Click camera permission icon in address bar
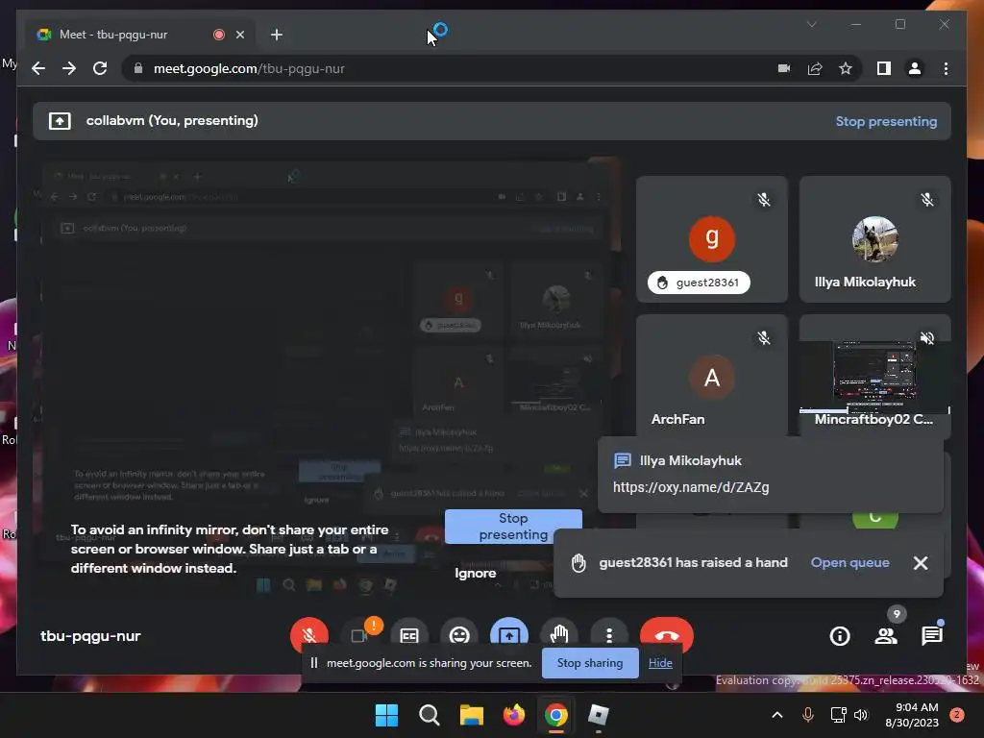Screen dimensions: 984x738 coord(784,68)
